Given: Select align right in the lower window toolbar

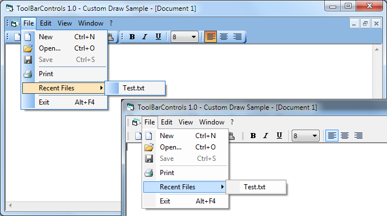Looking at the screenshot, I should pos(358,136).
